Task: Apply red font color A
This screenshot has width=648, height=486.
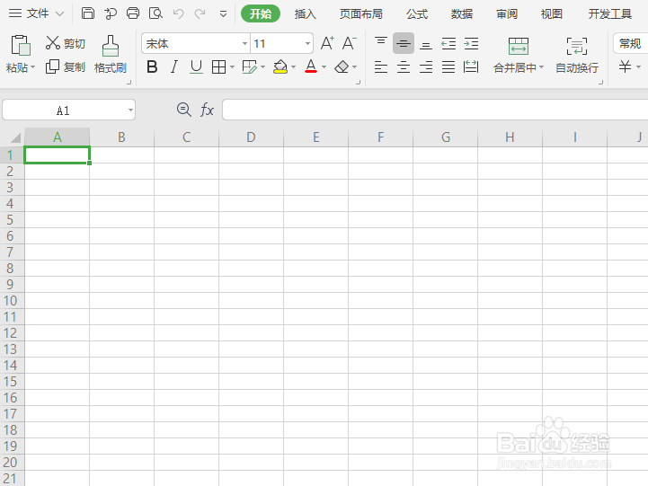Action: pyautogui.click(x=311, y=66)
